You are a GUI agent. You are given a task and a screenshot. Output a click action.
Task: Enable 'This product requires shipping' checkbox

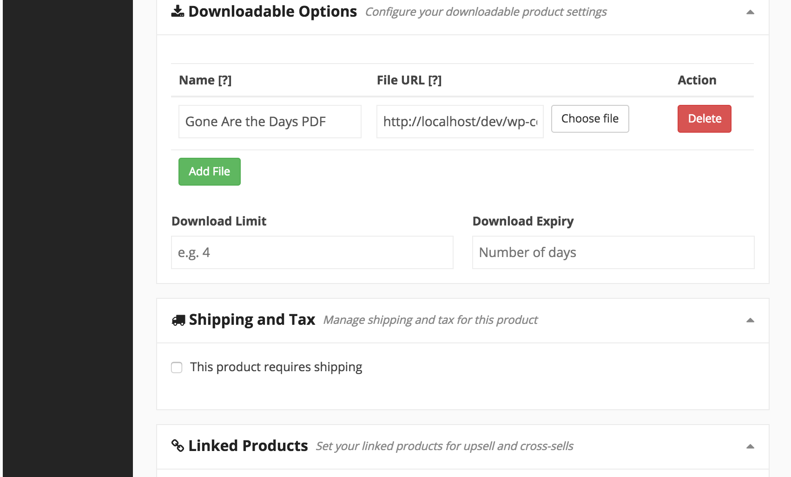pos(177,367)
